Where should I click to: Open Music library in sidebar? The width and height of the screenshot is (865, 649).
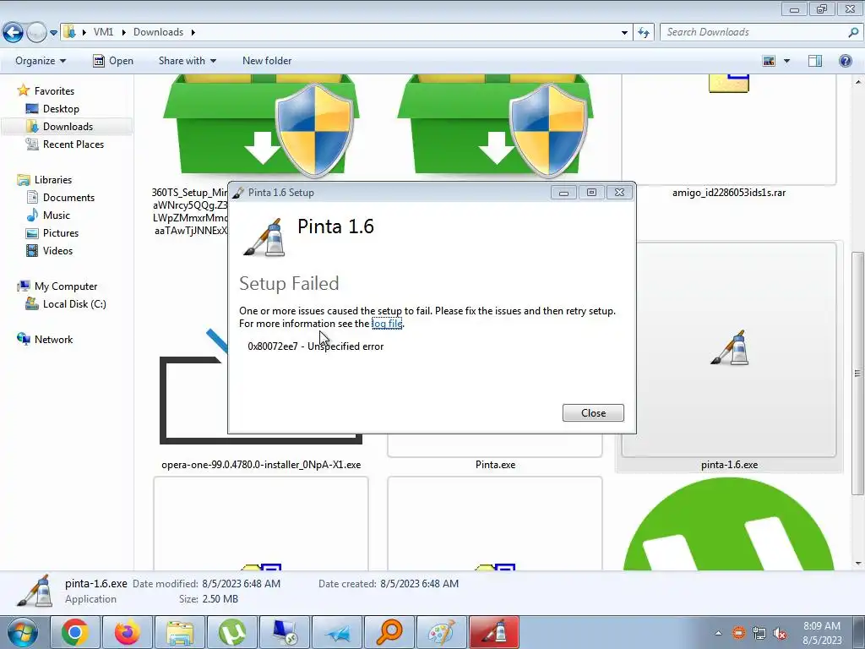pos(57,215)
